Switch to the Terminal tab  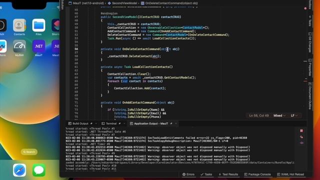[109, 123]
